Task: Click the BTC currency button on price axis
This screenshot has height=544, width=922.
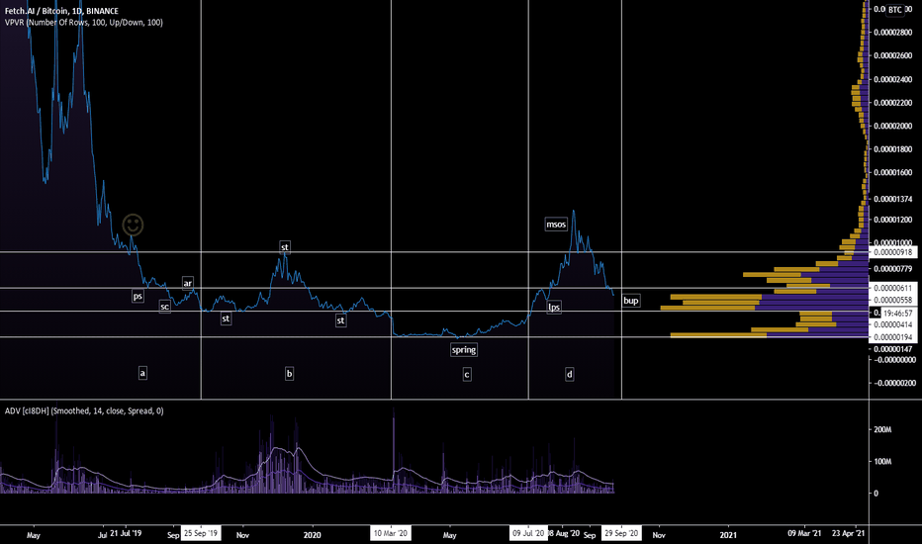Action: (895, 10)
